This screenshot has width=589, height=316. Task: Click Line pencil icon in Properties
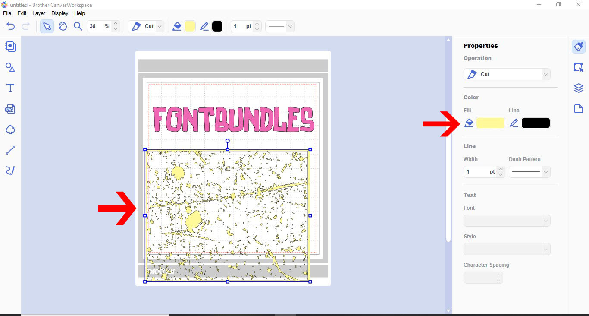(x=514, y=123)
